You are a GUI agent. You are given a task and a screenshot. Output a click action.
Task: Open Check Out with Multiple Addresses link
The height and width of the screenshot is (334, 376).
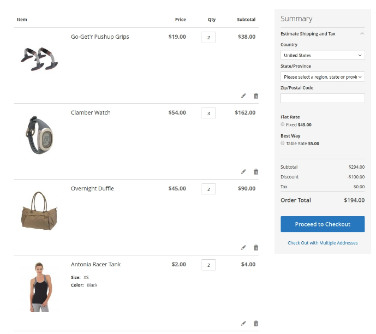tap(323, 243)
